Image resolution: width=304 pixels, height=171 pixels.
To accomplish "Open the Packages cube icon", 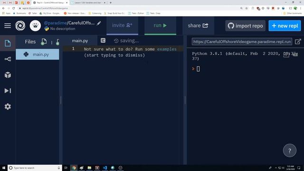I will coord(8,75).
